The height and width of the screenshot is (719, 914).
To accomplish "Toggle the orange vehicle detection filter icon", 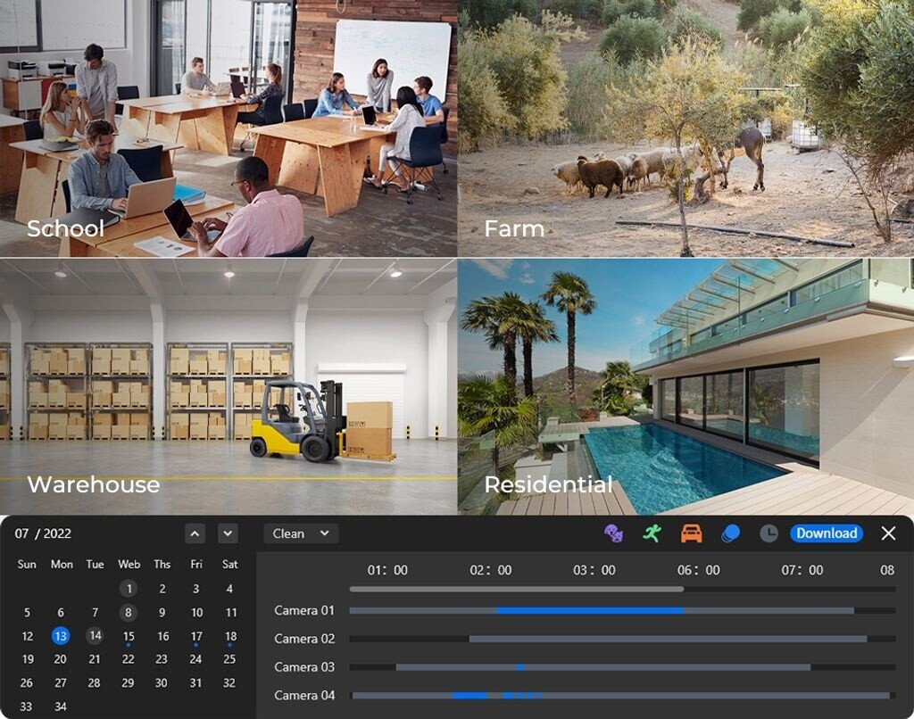I will (x=691, y=533).
